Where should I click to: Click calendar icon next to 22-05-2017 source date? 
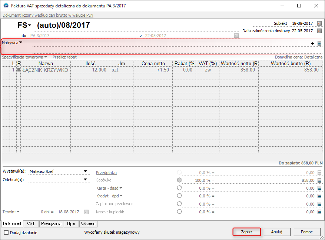point(236,36)
